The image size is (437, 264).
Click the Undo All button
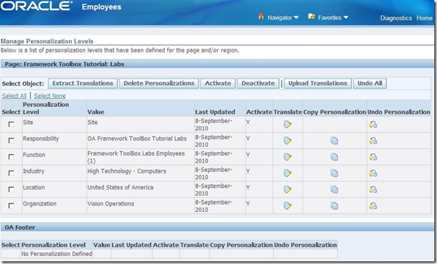pyautogui.click(x=370, y=83)
